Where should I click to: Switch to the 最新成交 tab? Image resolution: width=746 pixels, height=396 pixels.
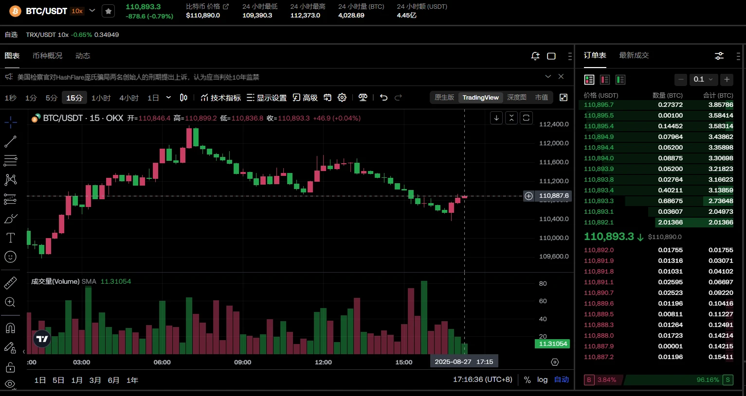click(634, 55)
